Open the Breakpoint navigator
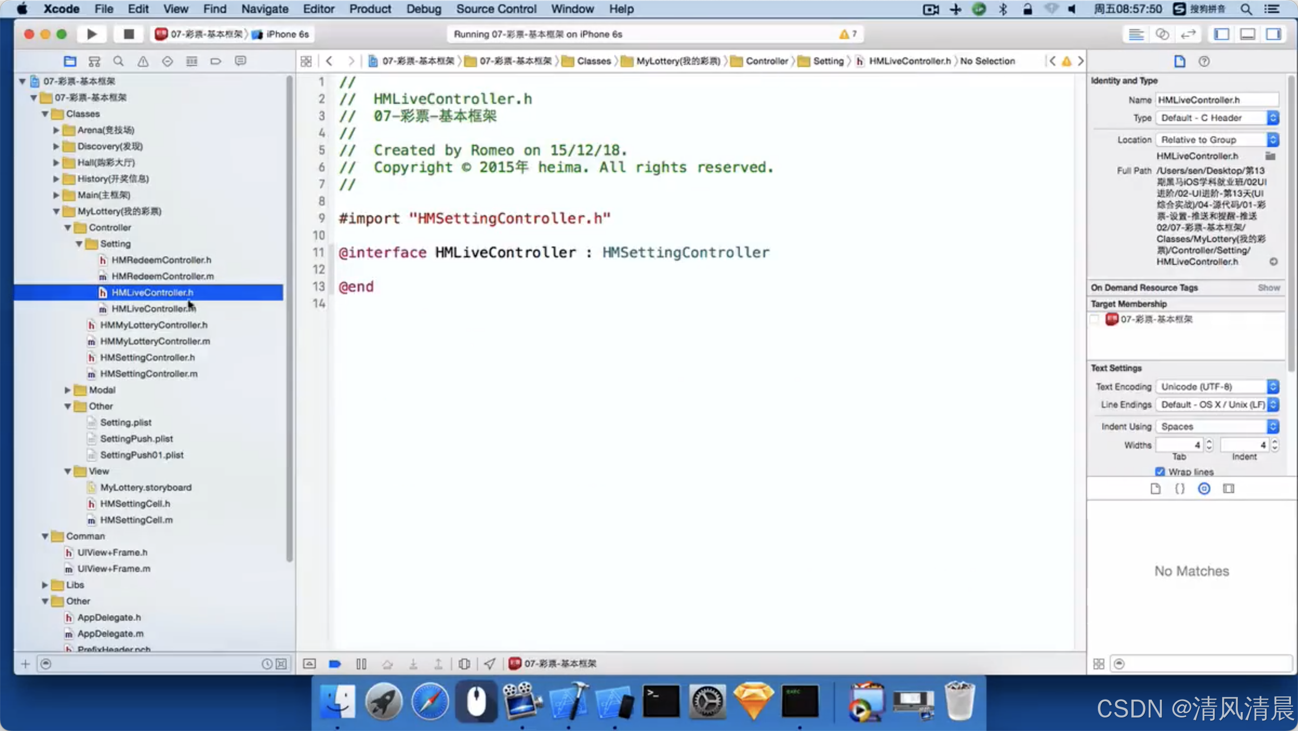The height and width of the screenshot is (731, 1298). pos(216,61)
